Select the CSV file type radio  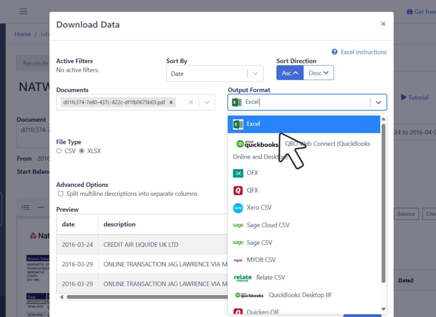tap(59, 151)
